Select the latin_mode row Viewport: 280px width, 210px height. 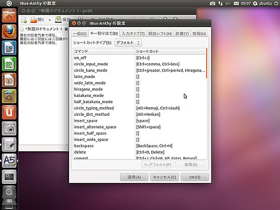click(140, 77)
